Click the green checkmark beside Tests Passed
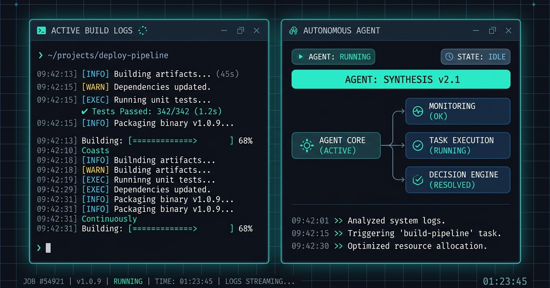This screenshot has height=288, width=550. pos(85,112)
